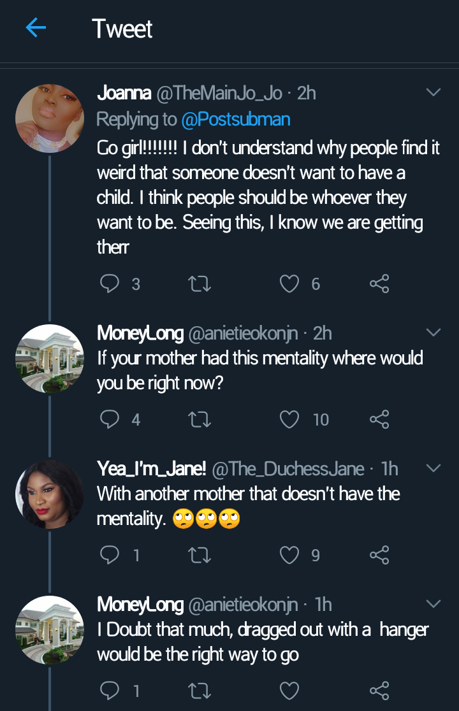View Joanna's profile picture
459x711 pixels.
coord(50,118)
